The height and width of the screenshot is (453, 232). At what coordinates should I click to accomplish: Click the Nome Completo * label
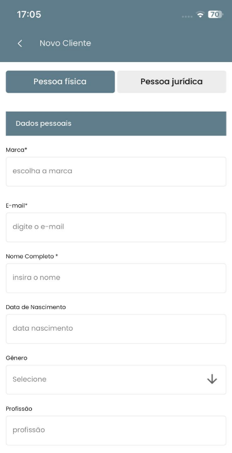pos(32,257)
